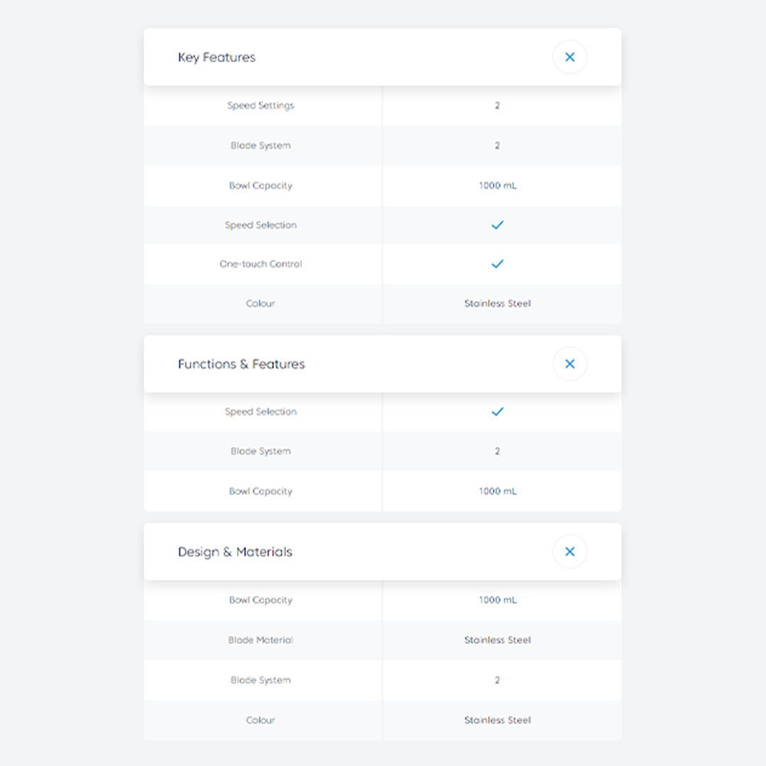Select Blade System label under Functions & Features

coord(260,451)
